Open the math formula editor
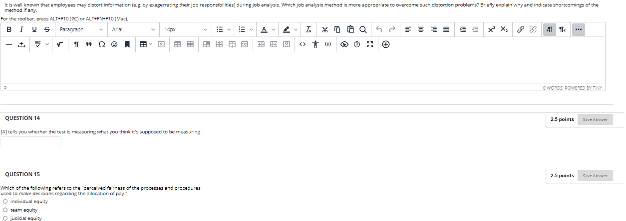 click(60, 44)
